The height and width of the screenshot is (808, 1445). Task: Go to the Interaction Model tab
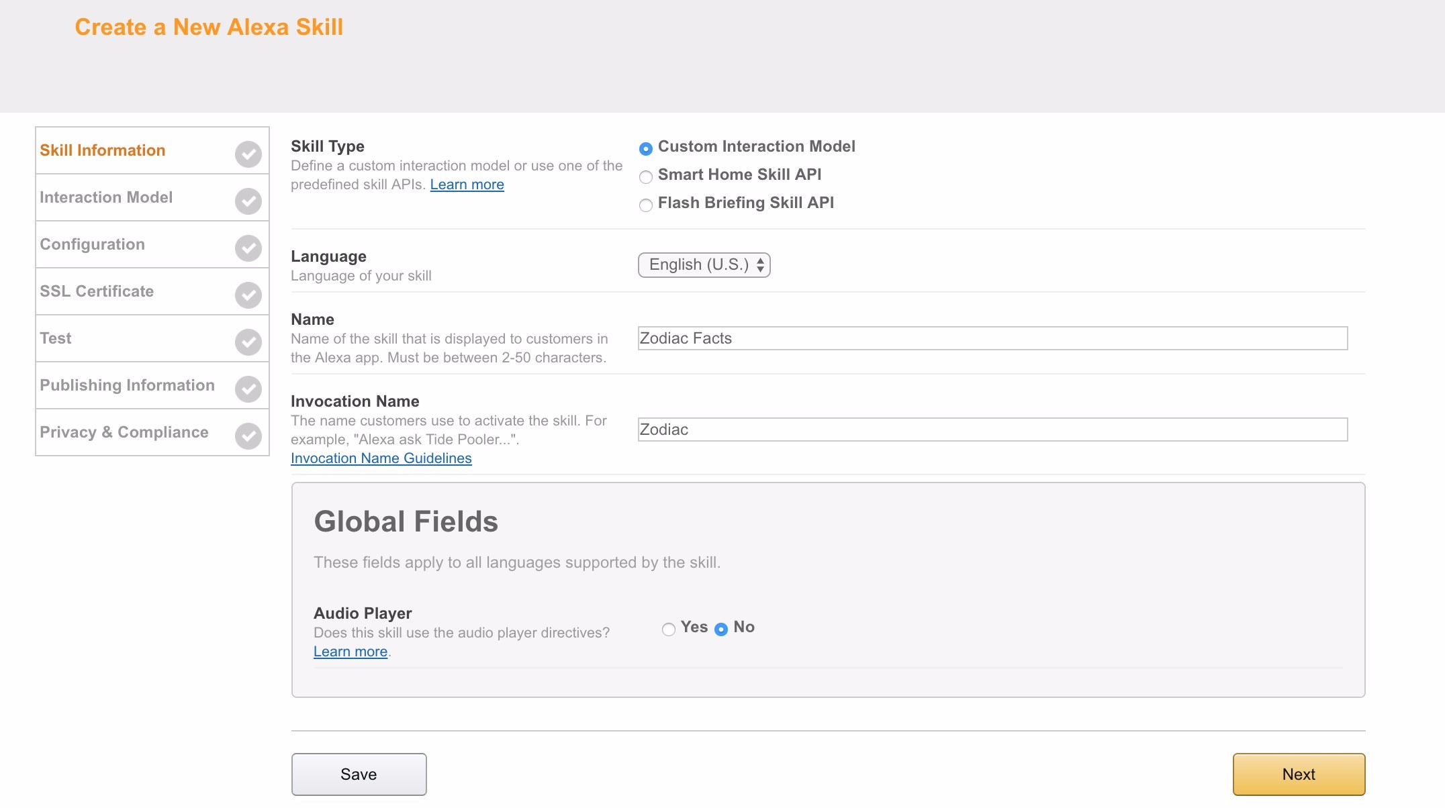(x=106, y=197)
